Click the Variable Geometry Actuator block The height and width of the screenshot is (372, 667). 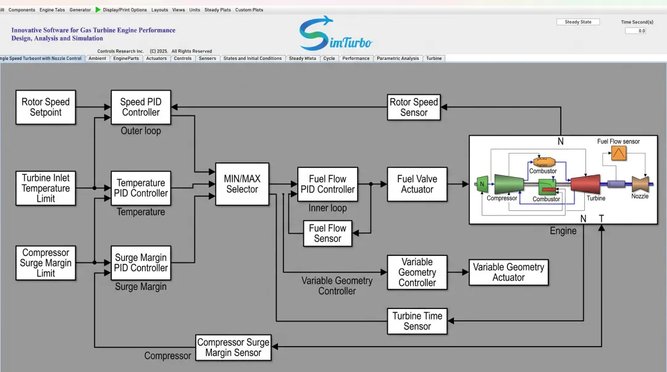508,272
